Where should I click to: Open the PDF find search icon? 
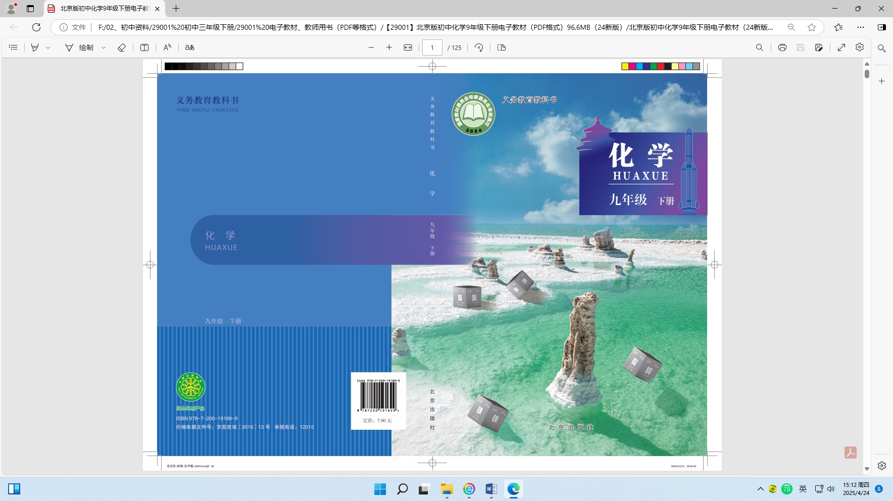point(759,47)
